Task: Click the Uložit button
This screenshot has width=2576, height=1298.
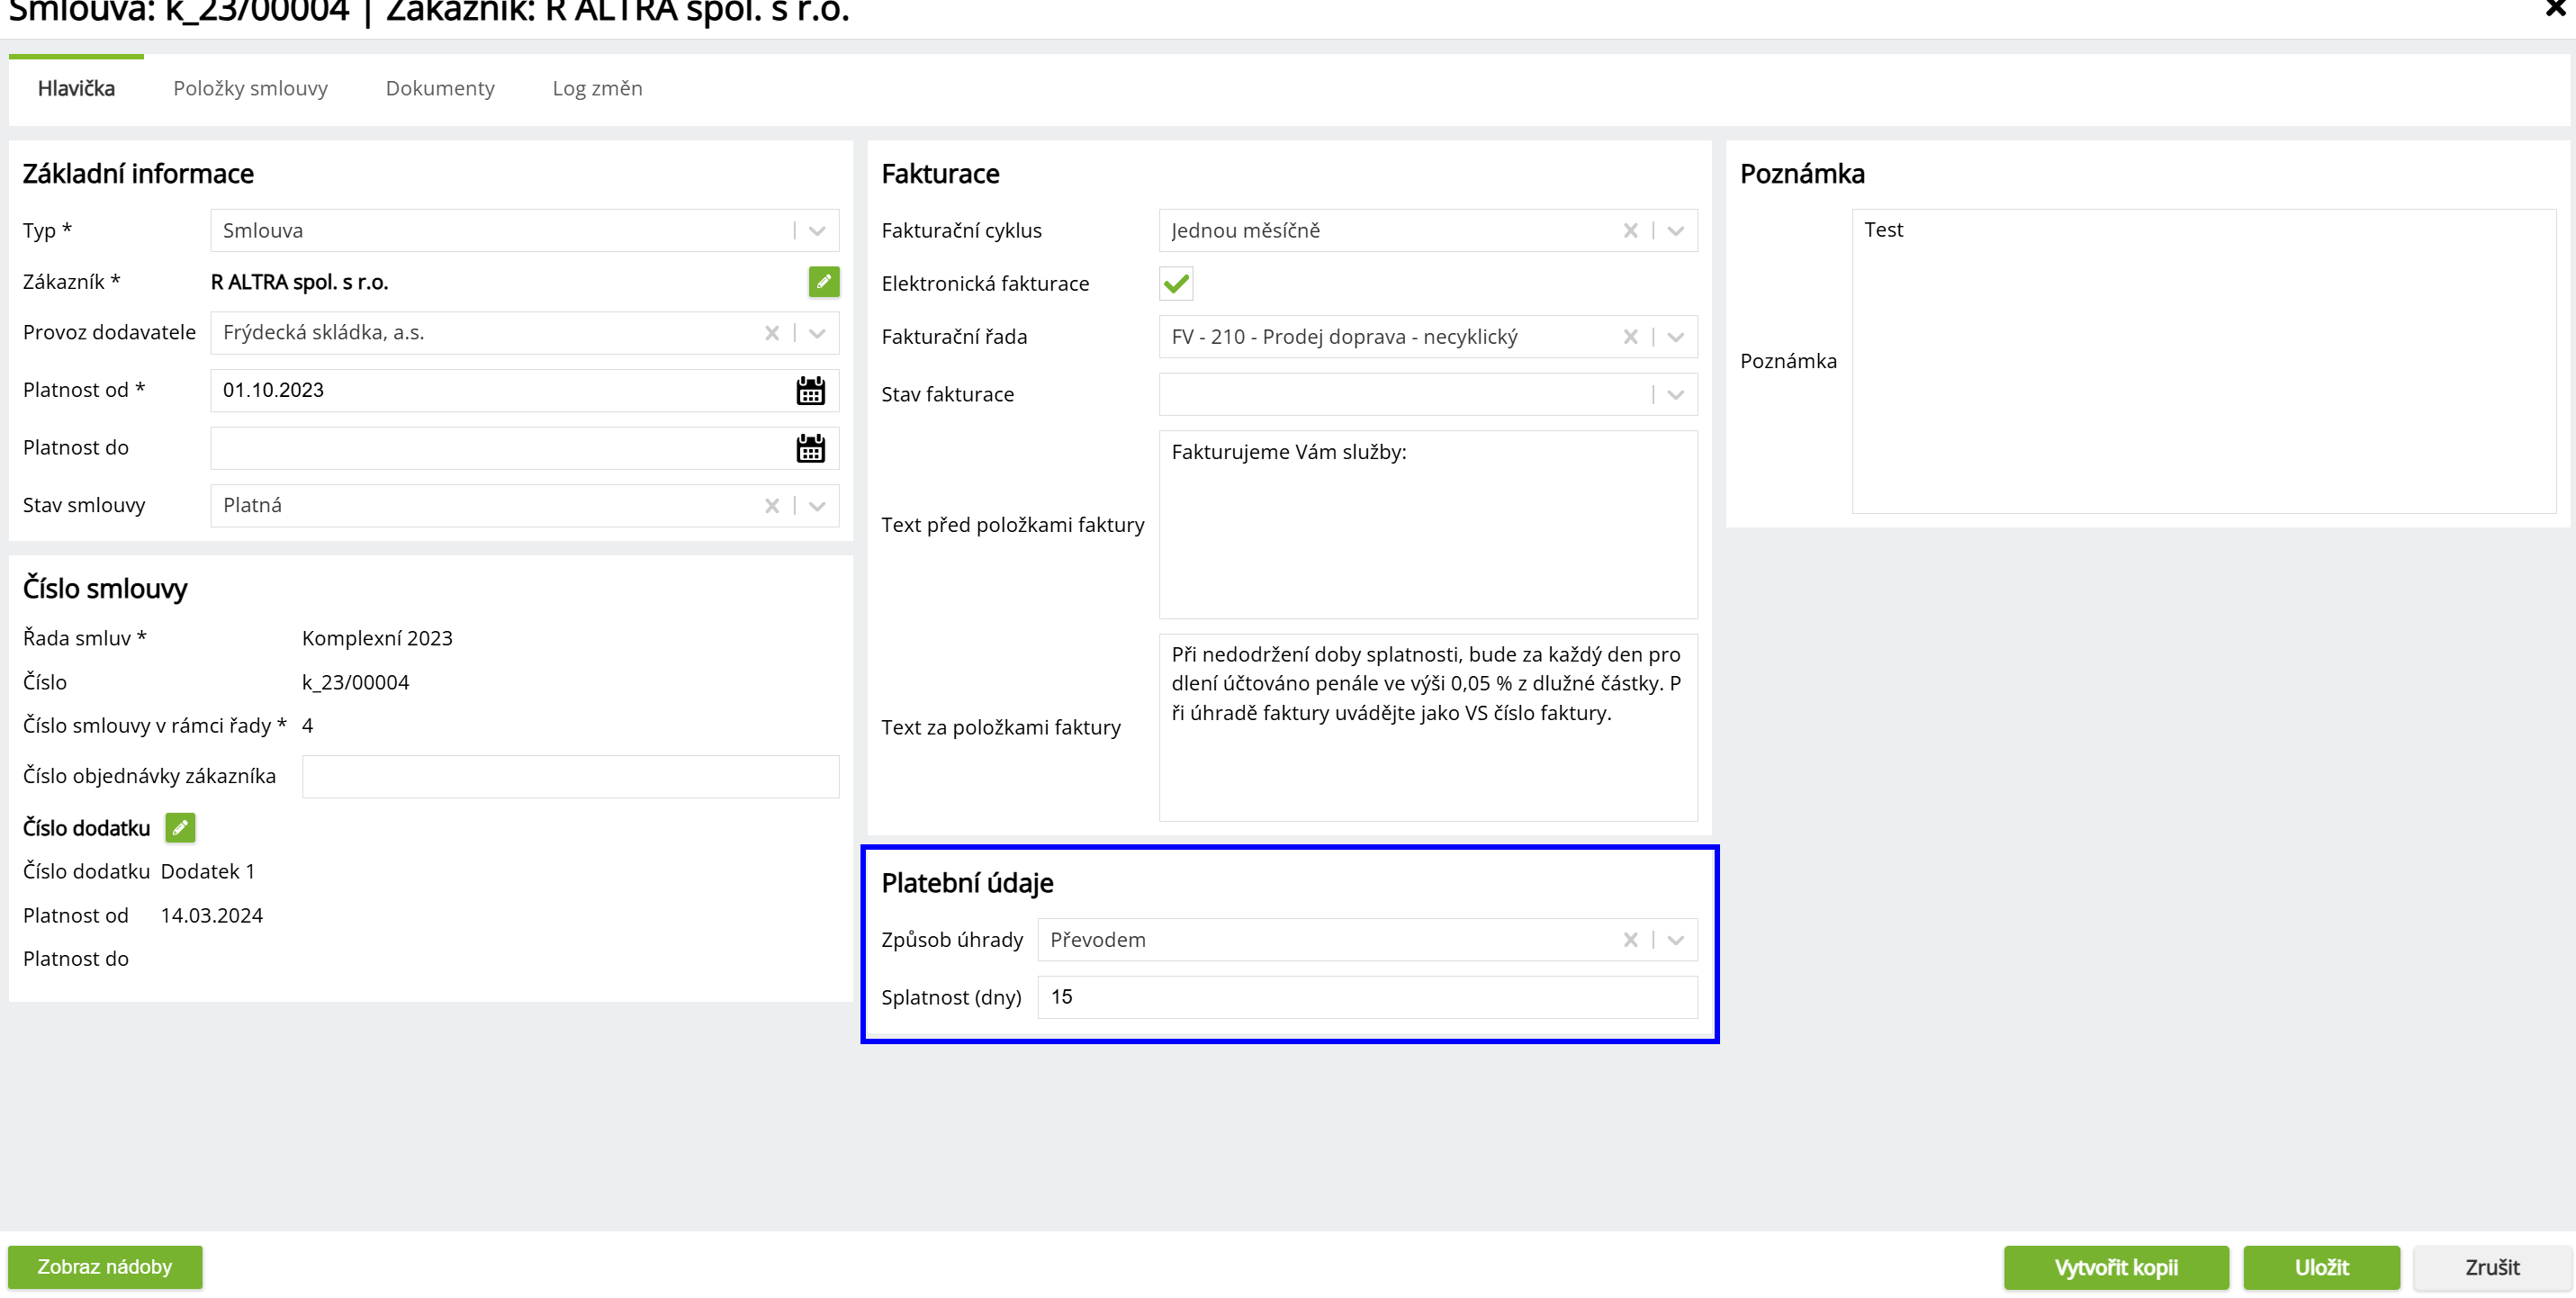Action: tap(2320, 1267)
